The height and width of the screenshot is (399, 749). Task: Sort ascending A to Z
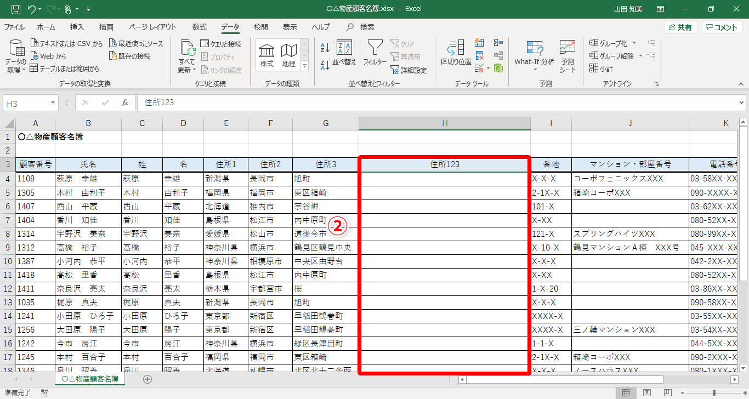(x=325, y=48)
